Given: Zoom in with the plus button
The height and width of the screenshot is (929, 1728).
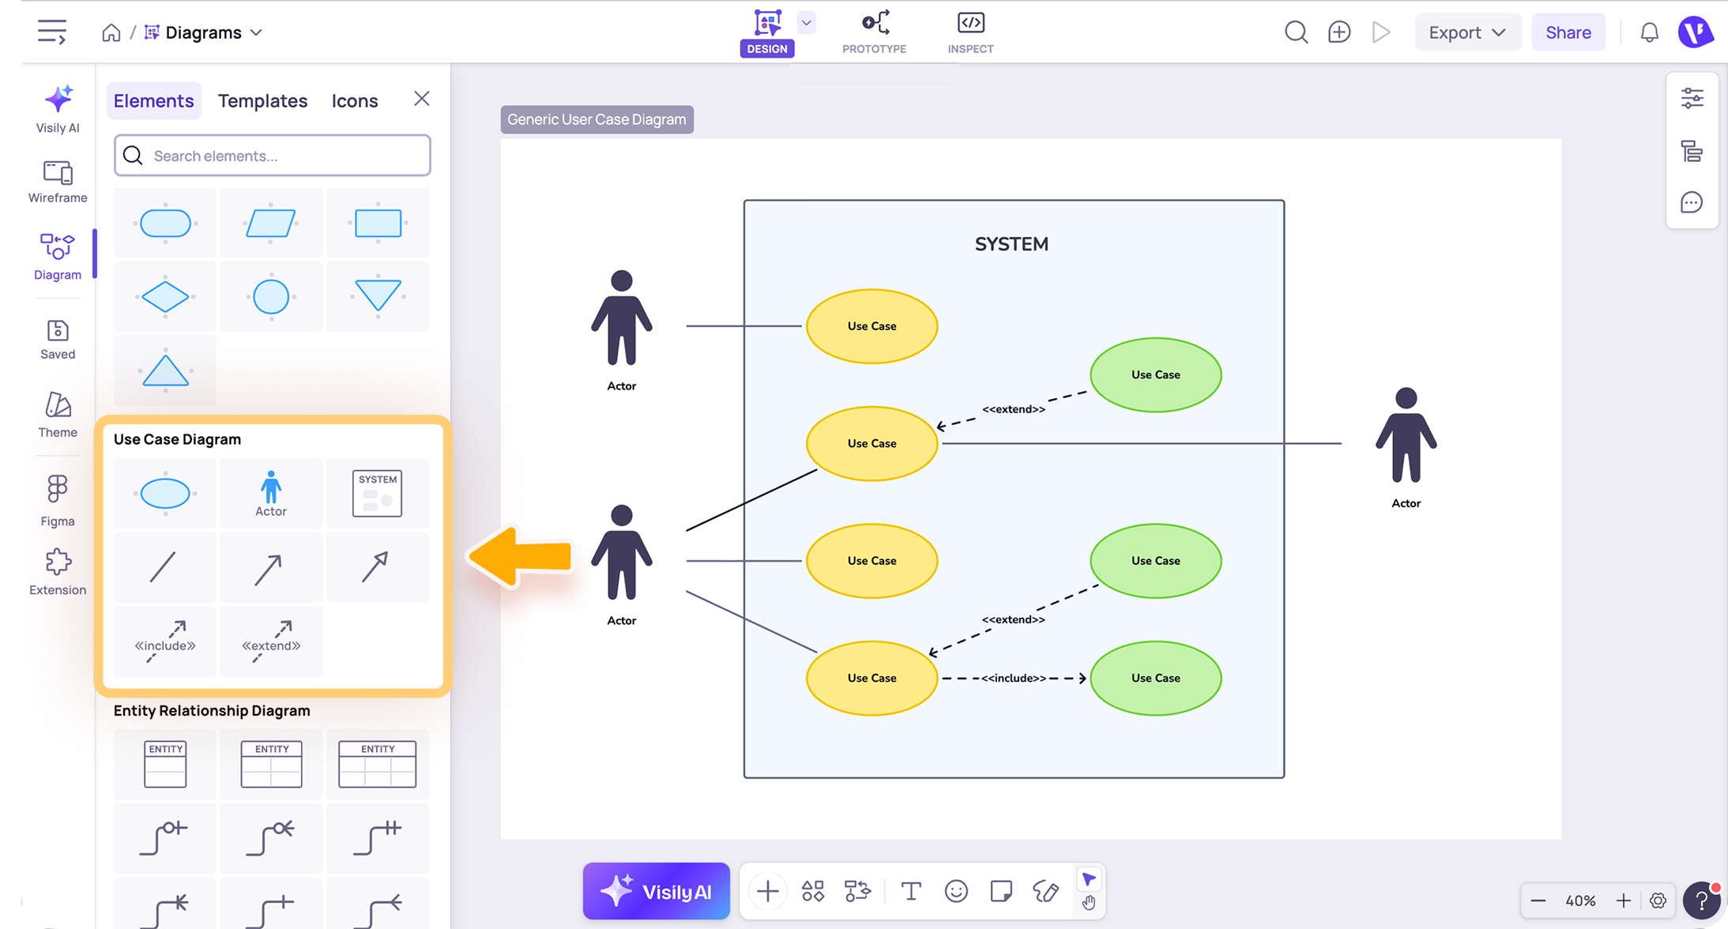Looking at the screenshot, I should click(1623, 901).
